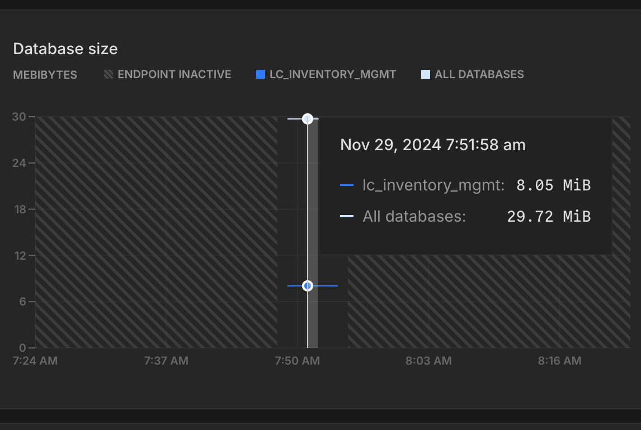Screen dimensions: 641x430
Task: Click the hatched Endpoint Inactive legend icon
Action: (109, 74)
